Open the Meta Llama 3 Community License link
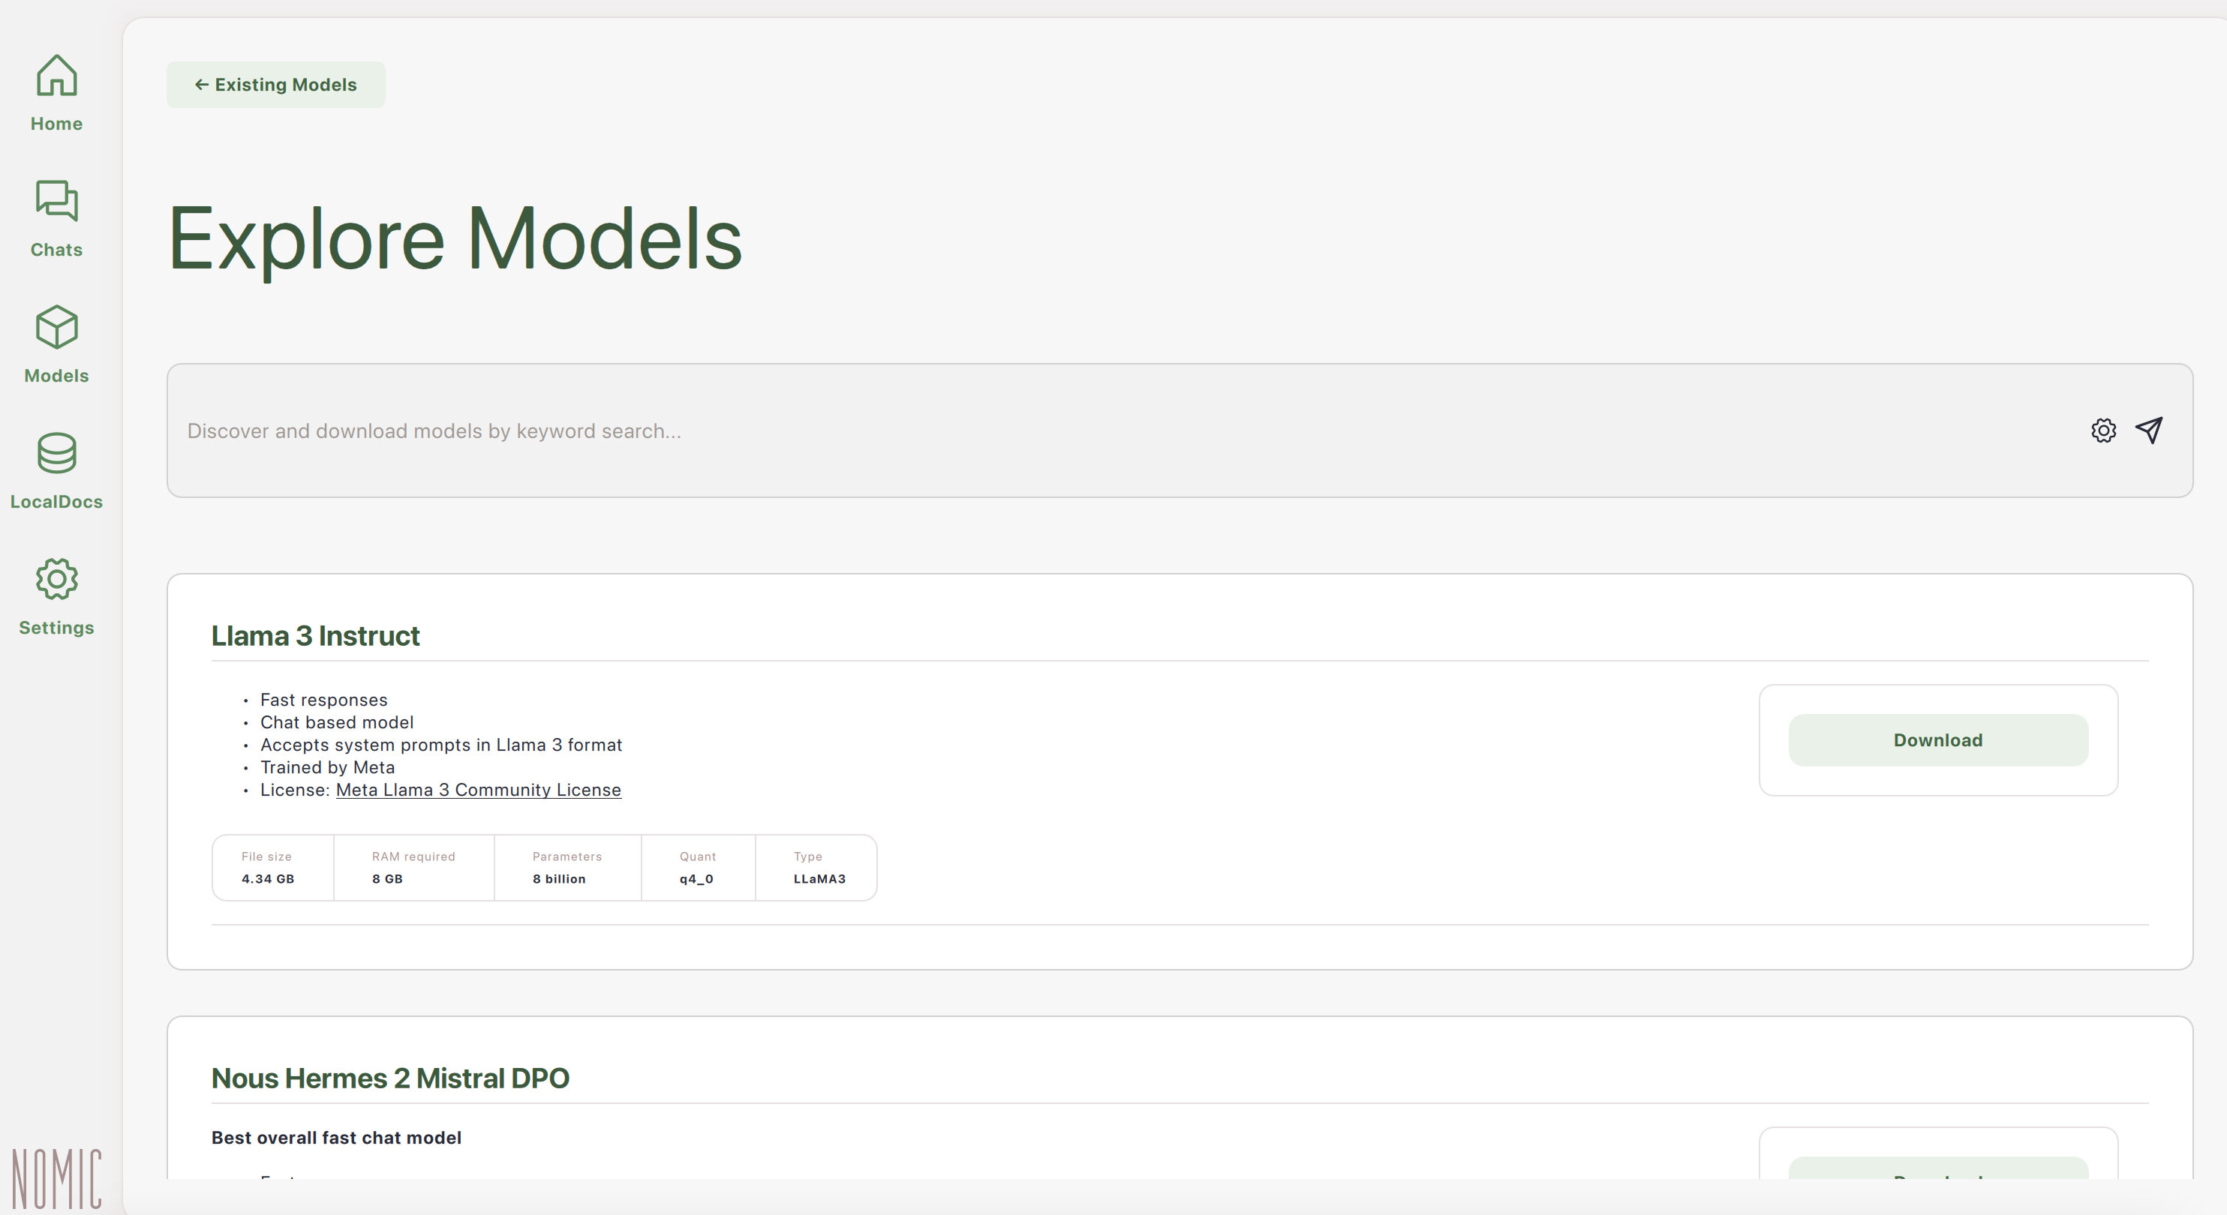The image size is (2227, 1215). (x=478, y=790)
